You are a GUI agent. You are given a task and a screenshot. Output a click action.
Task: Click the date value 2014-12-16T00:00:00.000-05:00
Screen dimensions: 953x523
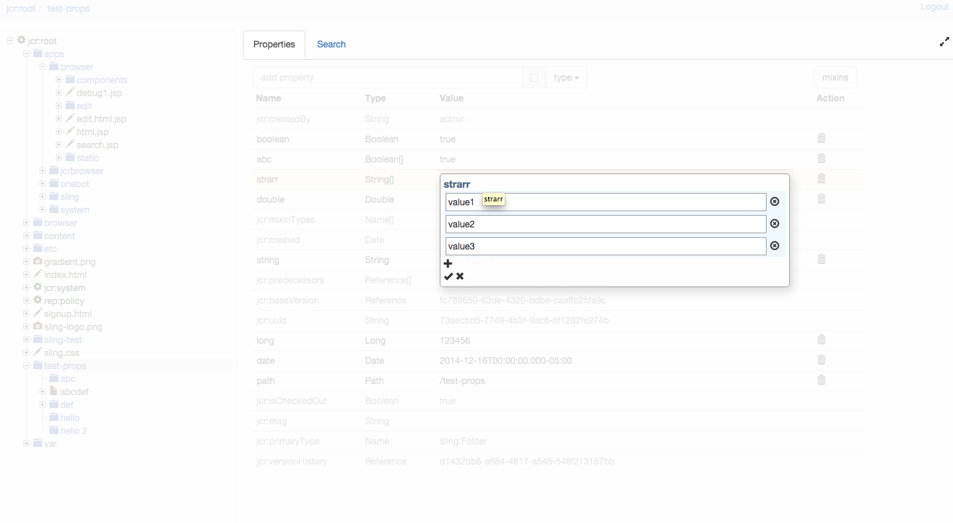click(506, 361)
